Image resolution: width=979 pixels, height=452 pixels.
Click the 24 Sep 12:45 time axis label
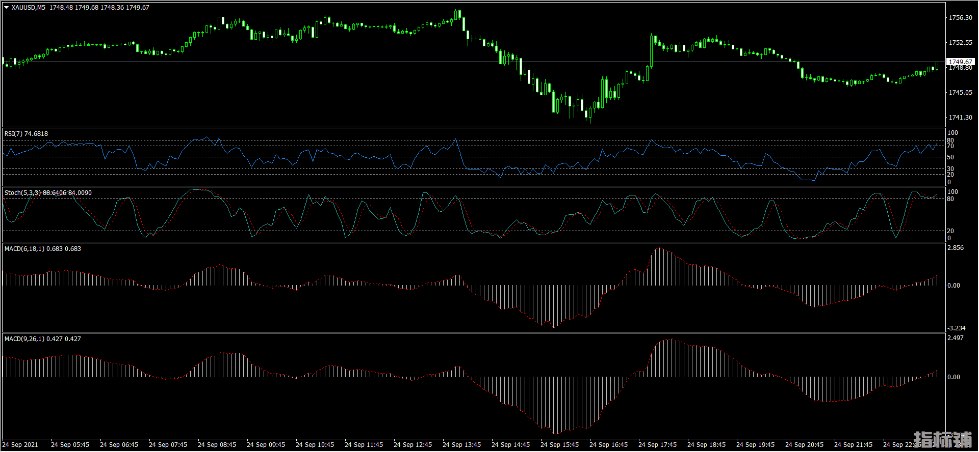pyautogui.click(x=413, y=445)
